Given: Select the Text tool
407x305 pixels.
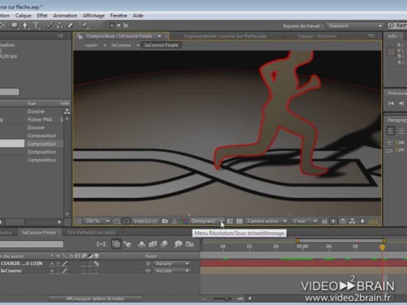Looking at the screenshot, I should click(36, 25).
